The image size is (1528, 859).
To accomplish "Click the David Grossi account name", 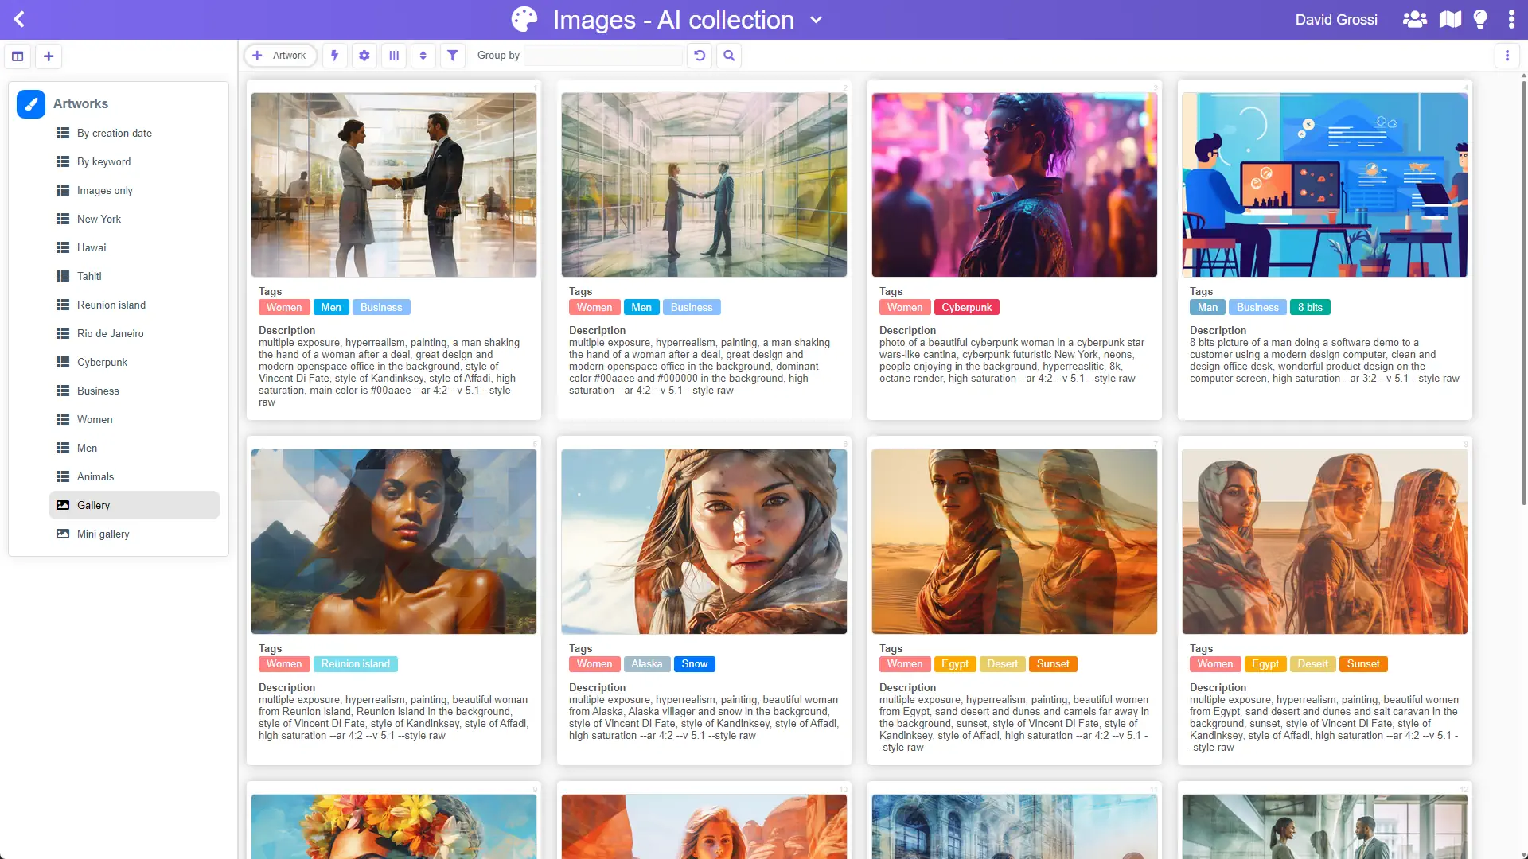I will coord(1336,19).
